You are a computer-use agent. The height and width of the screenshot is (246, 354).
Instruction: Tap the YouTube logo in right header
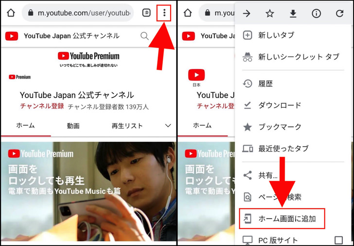click(189, 36)
